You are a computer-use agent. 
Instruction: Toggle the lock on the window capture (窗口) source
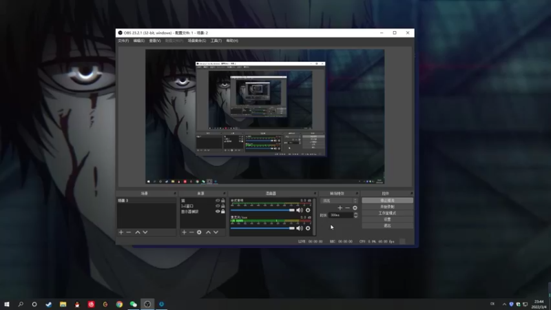pyautogui.click(x=222, y=206)
